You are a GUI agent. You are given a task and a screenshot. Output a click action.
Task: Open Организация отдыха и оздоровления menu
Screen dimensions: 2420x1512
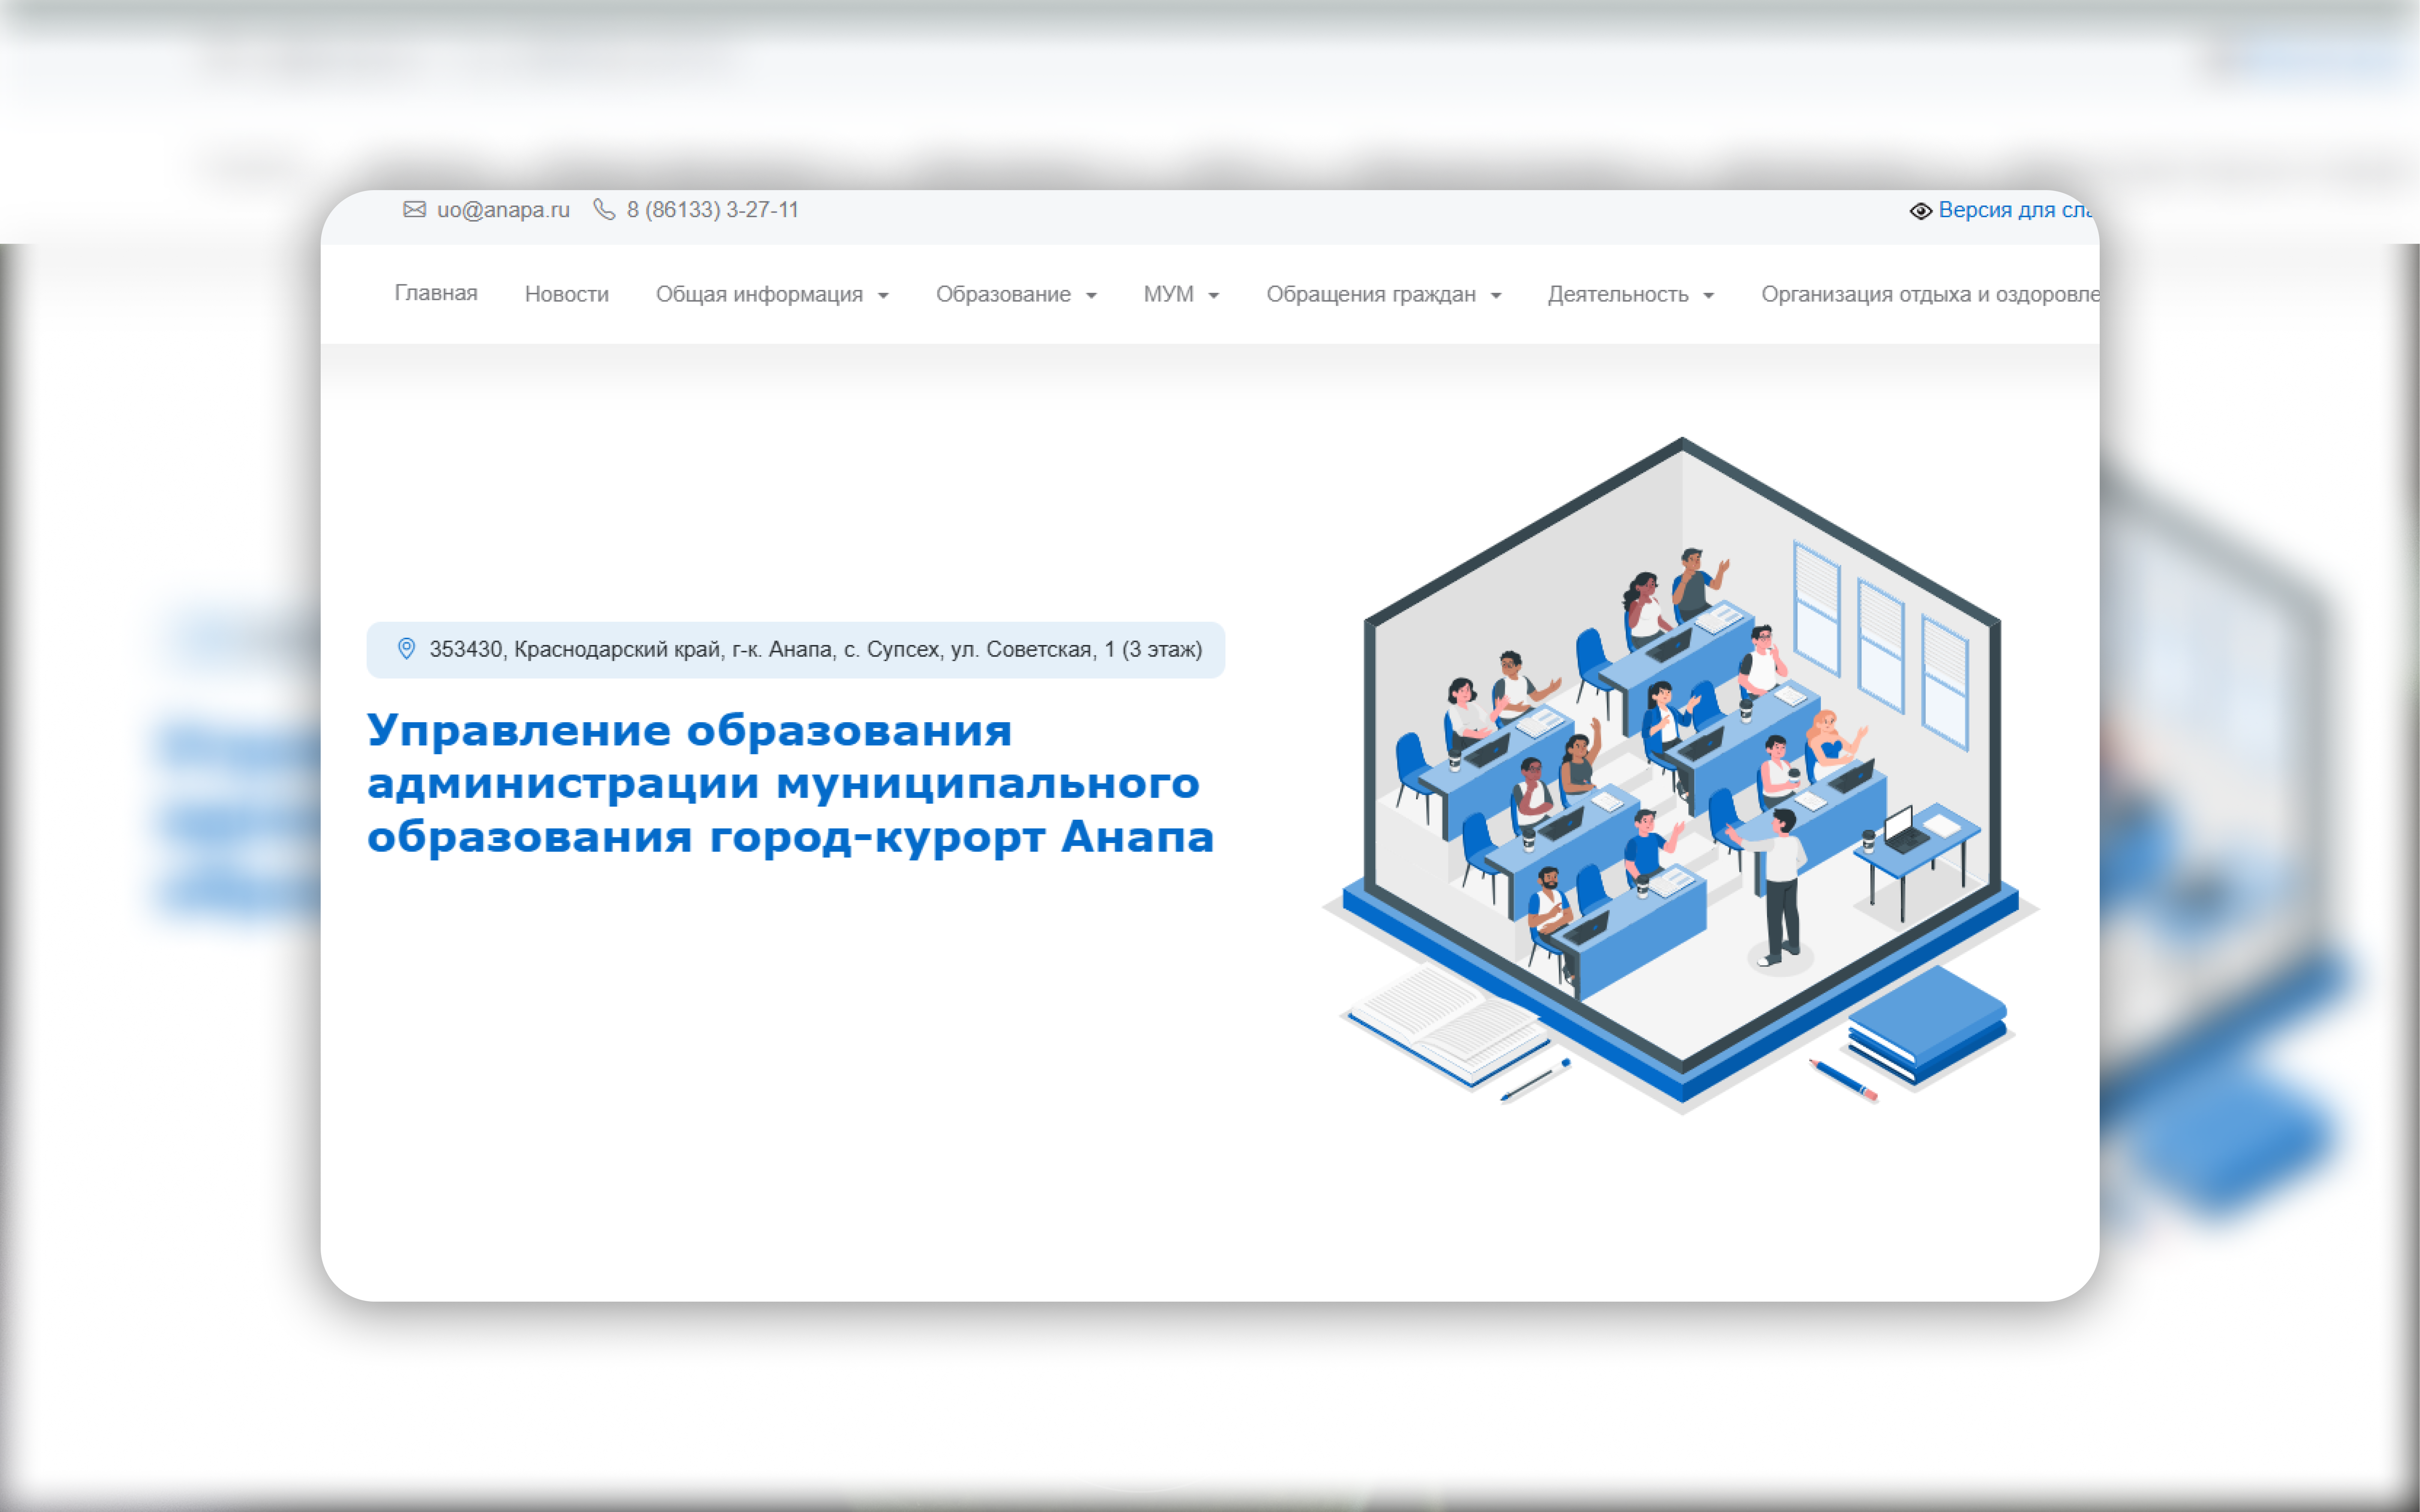[1930, 294]
